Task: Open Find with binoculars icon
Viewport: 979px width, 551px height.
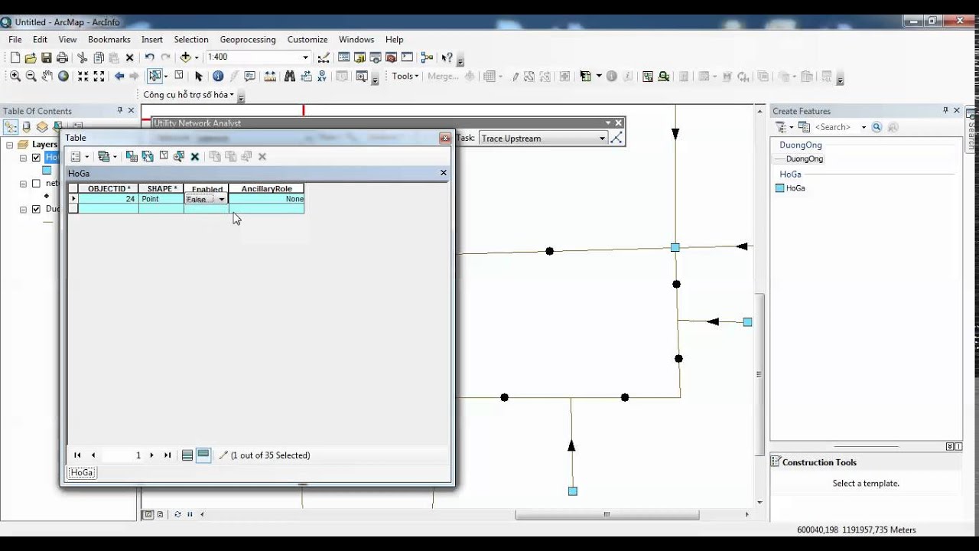Action: pyautogui.click(x=289, y=76)
